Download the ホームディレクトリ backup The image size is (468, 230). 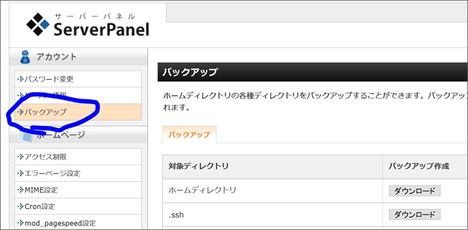point(414,191)
